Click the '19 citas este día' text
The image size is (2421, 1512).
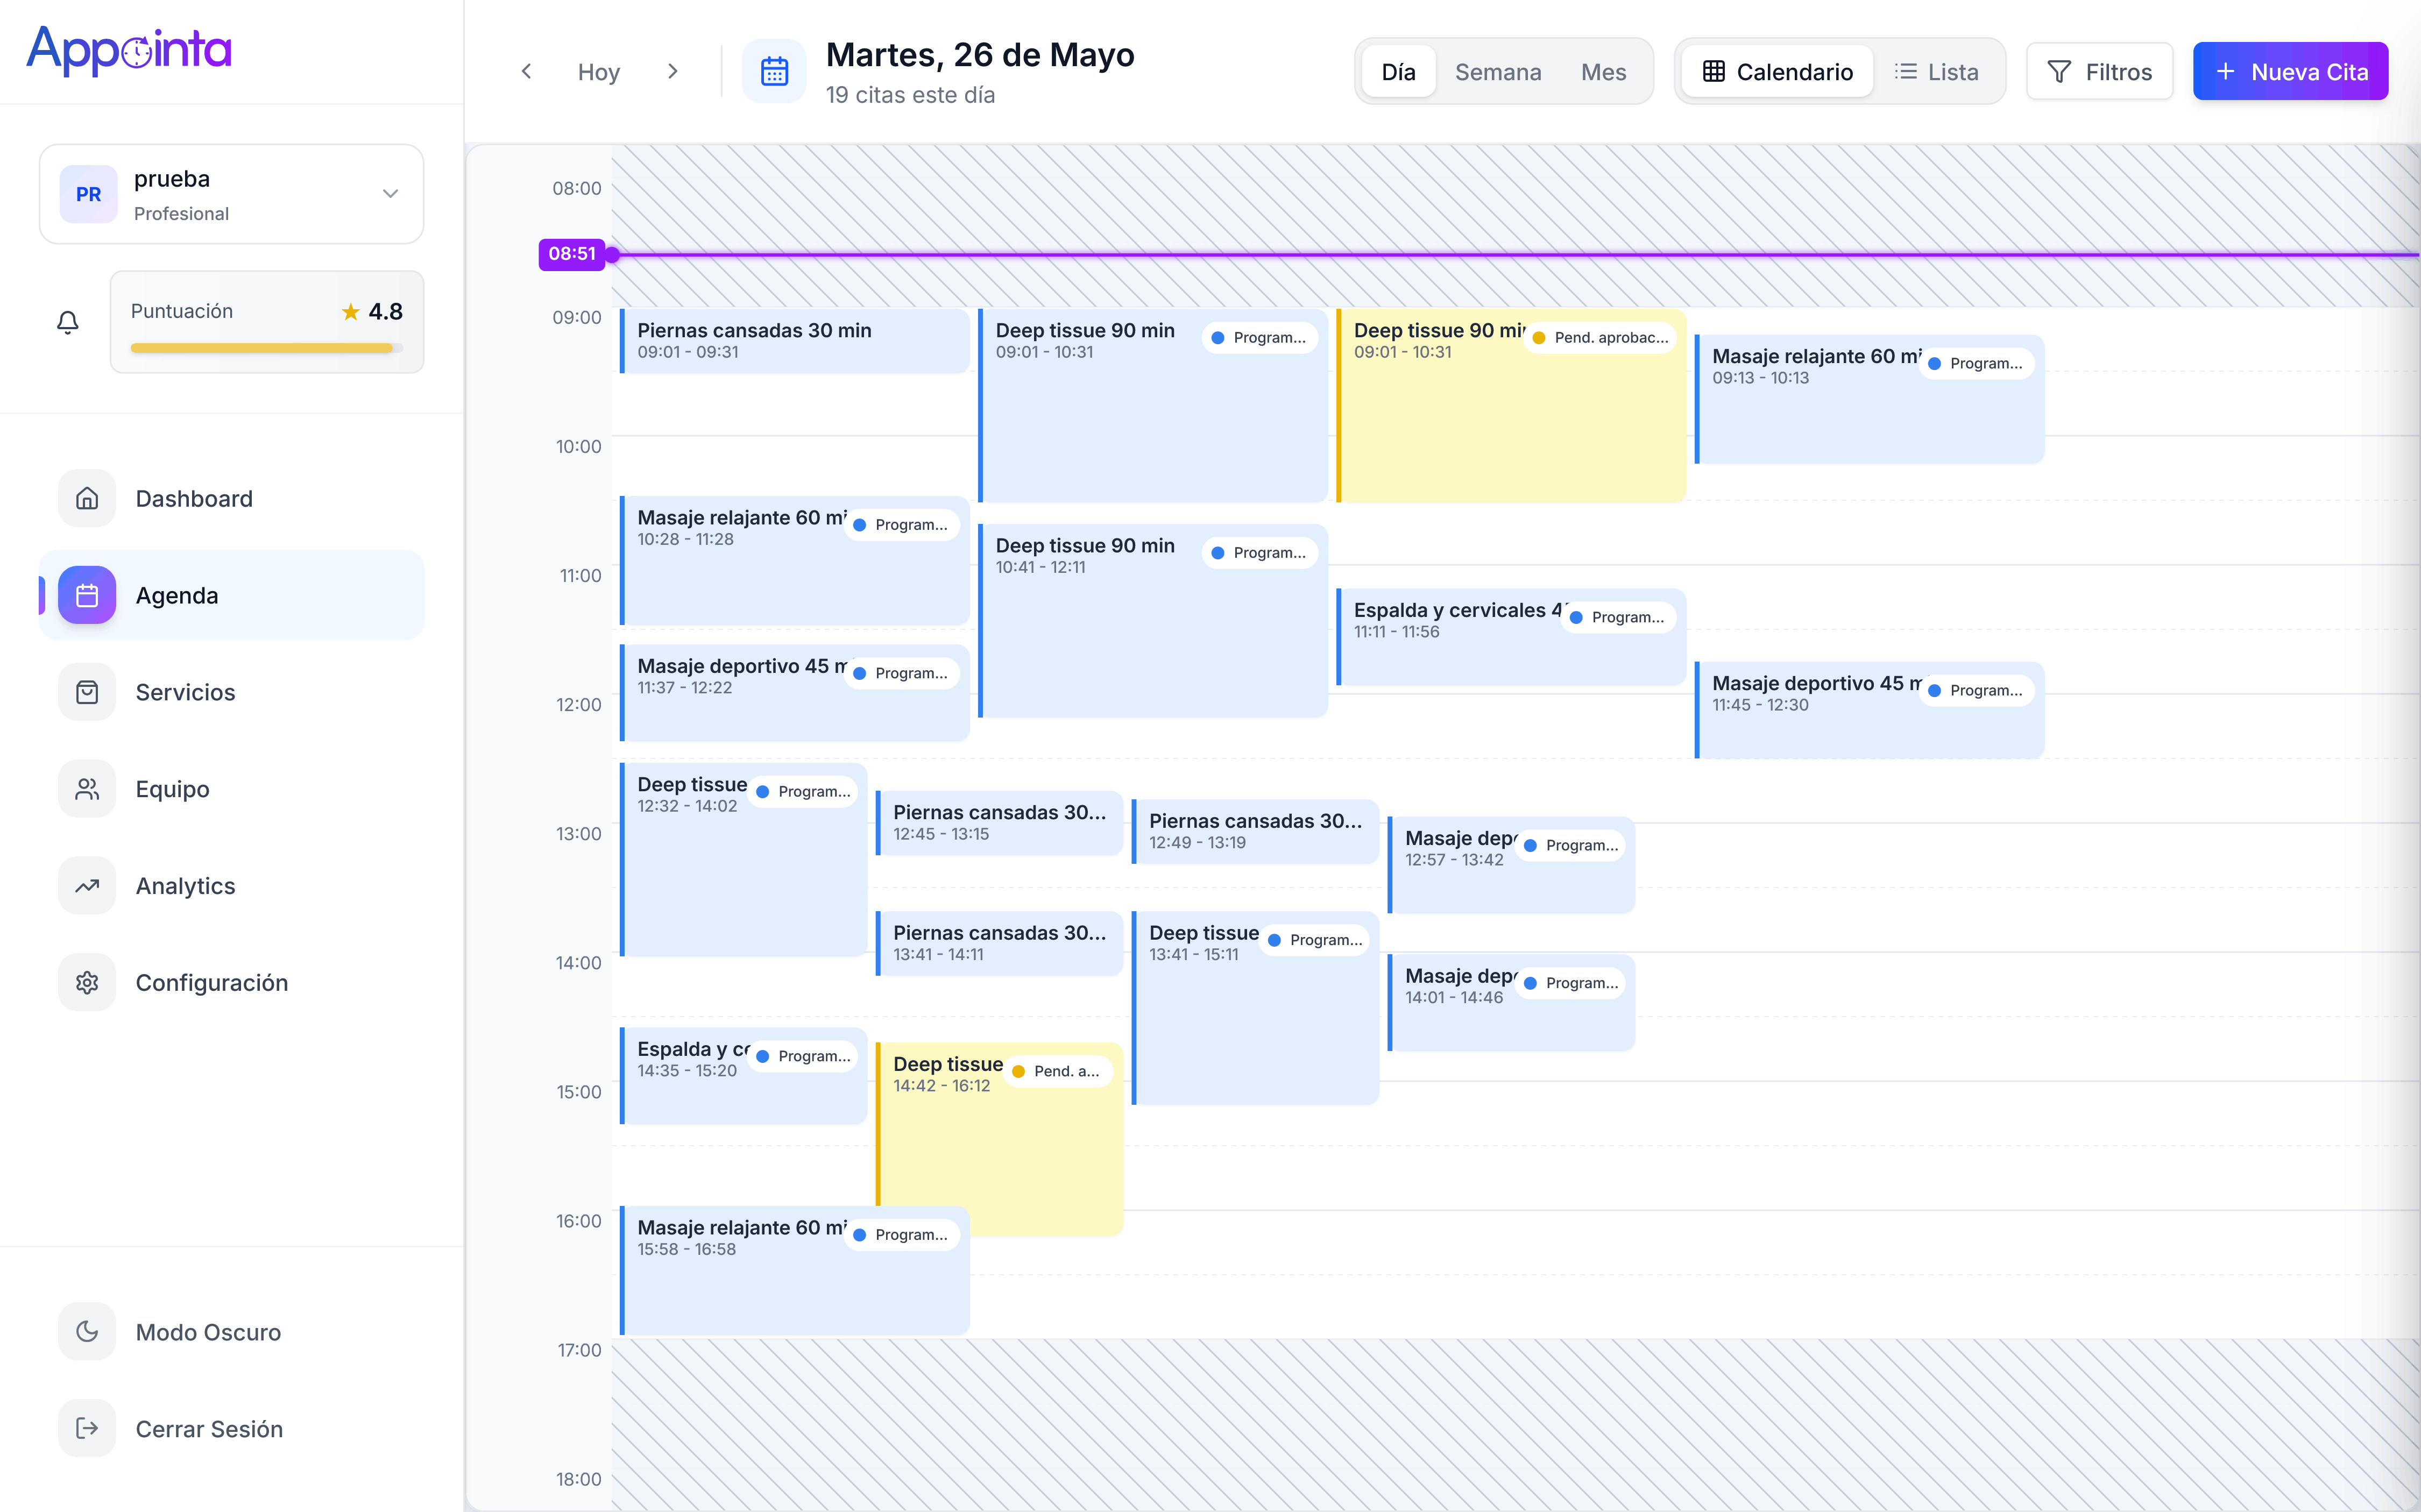click(x=910, y=95)
